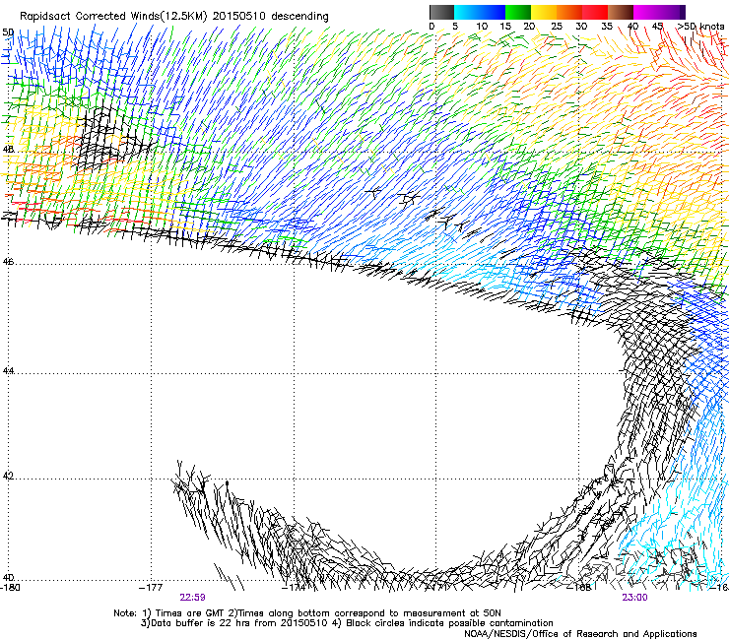Click the gray 0-5 knots legend swatch
The width and height of the screenshot is (729, 640).
point(441,12)
